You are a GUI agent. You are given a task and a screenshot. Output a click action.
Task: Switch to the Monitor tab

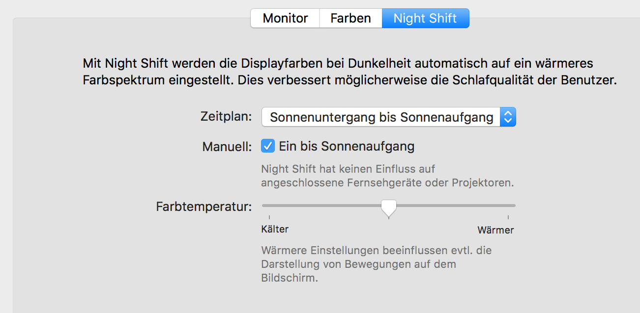(285, 19)
